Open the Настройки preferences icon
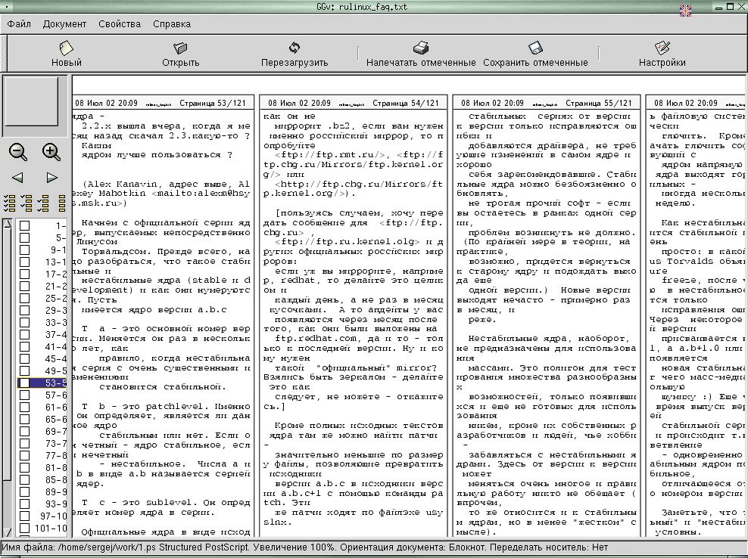Viewport: 748px width, 558px height. [662, 48]
